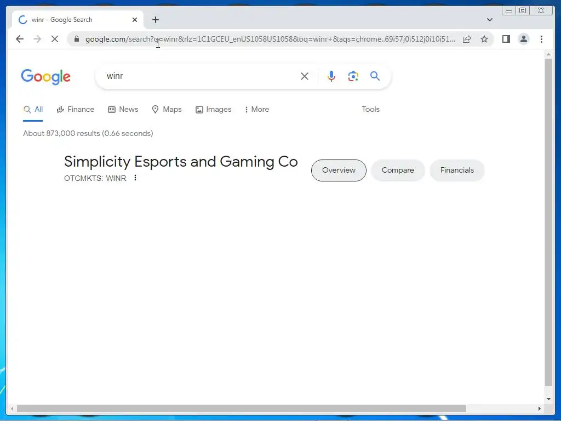Click the scroll down arrow
The width and height of the screenshot is (561, 421).
click(x=548, y=399)
